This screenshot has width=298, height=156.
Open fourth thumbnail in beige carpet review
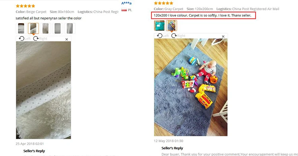pos(58,29)
